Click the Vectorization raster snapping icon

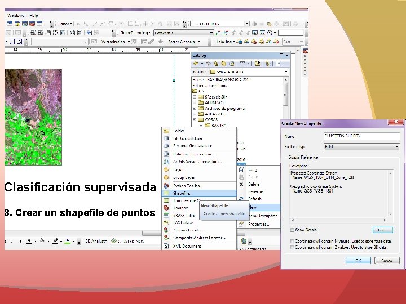click(134, 42)
